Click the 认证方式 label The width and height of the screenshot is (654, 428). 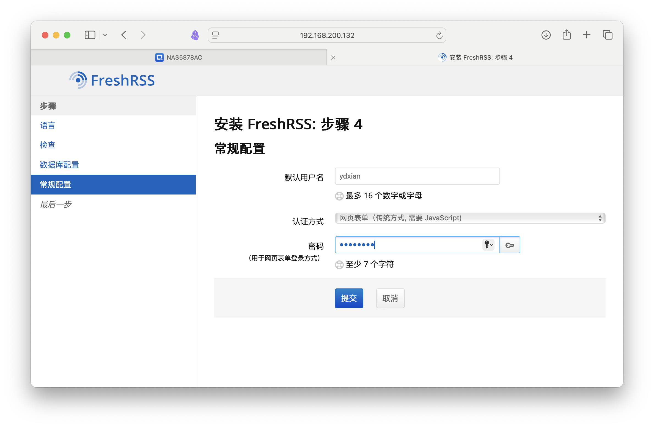coord(308,221)
